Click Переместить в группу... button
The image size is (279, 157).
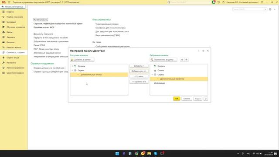[163, 60]
